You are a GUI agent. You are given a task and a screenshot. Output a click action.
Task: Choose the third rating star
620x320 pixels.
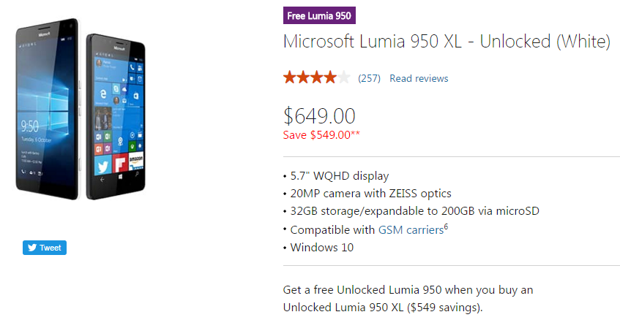pyautogui.click(x=317, y=77)
